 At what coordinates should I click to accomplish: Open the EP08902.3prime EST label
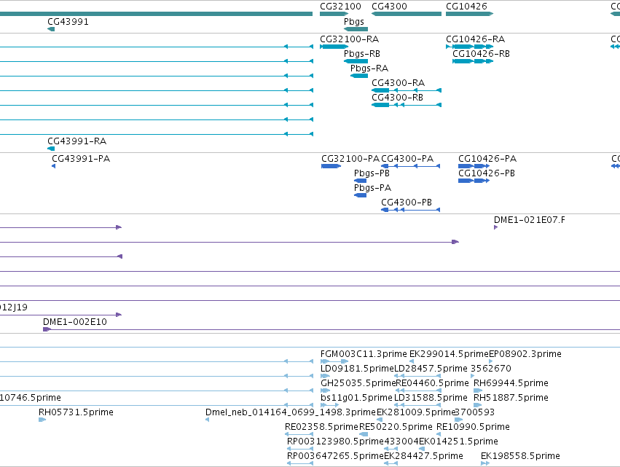(525, 354)
